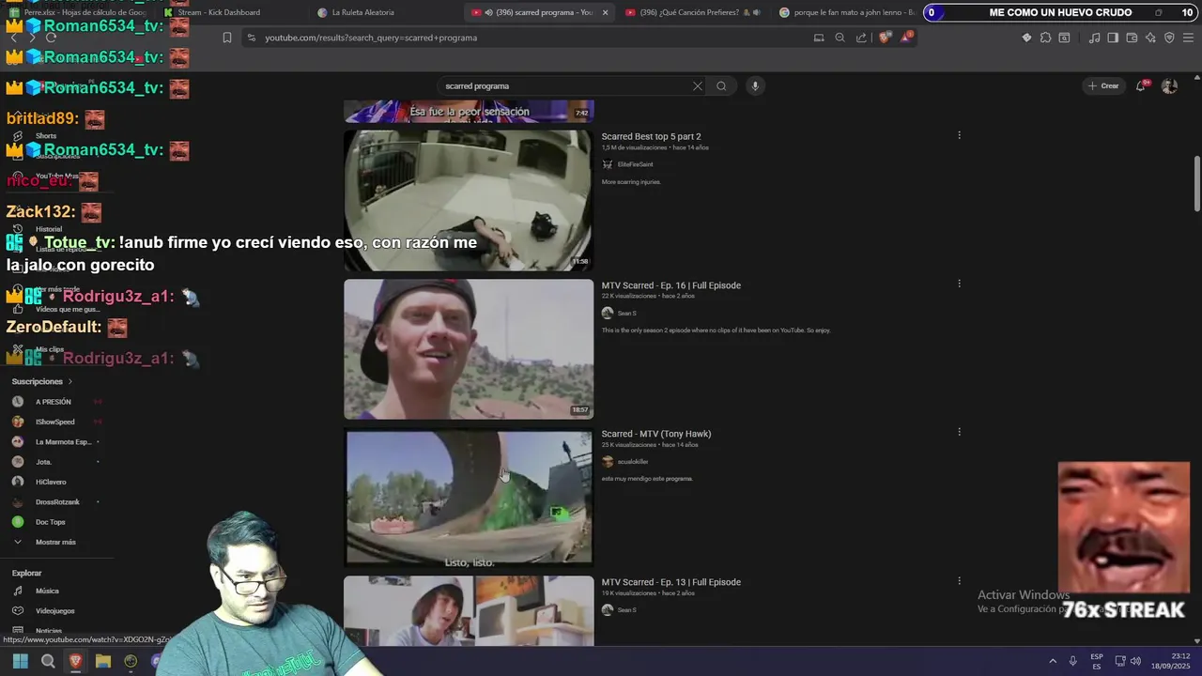Click the Brave browser taskbar icon
Viewport: 1202px width, 676px height.
click(75, 661)
